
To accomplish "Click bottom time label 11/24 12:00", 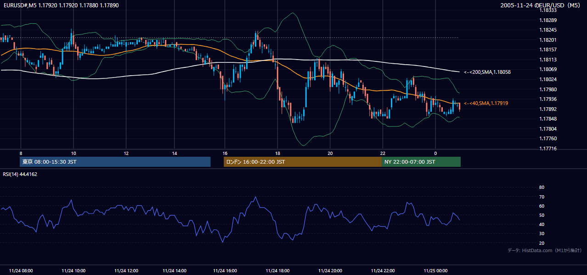I will click(x=126, y=270).
